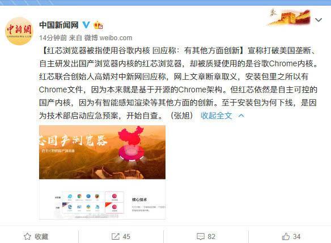The height and width of the screenshot is (243, 331).
Task: Open comments via speech bubble icon
Action: point(200,236)
